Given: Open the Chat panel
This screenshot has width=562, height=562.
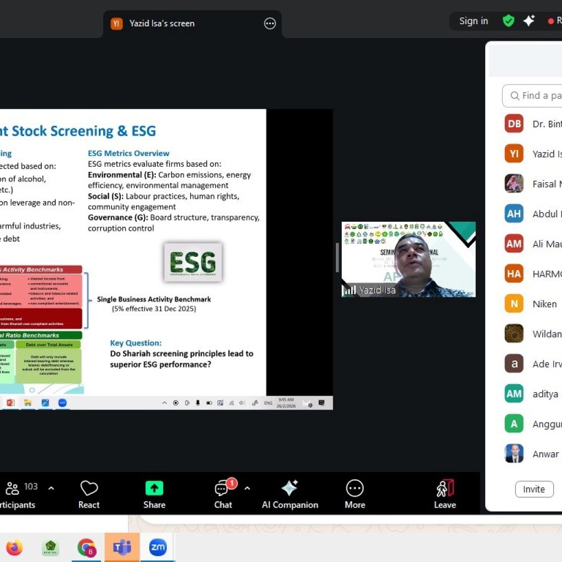Looking at the screenshot, I should pyautogui.click(x=222, y=488).
